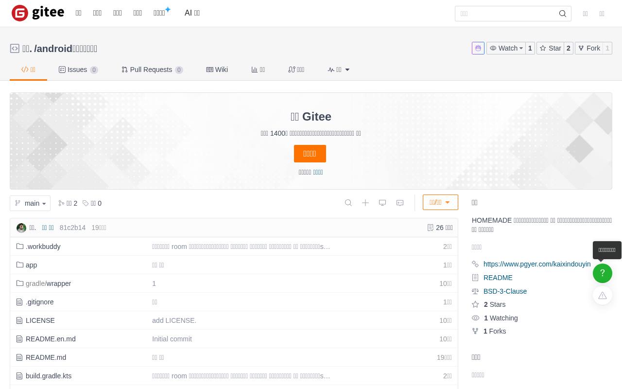Open the 26 commits history link

tap(440, 228)
